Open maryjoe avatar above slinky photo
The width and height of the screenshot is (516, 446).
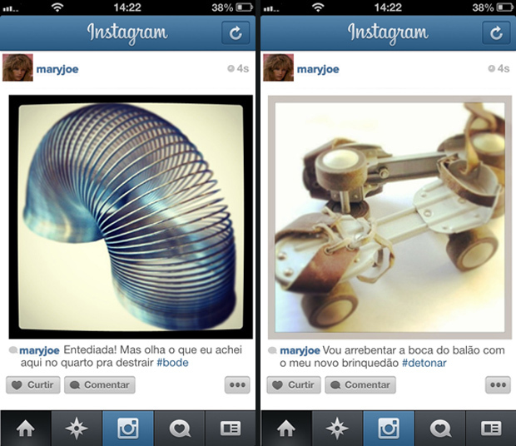(17, 67)
